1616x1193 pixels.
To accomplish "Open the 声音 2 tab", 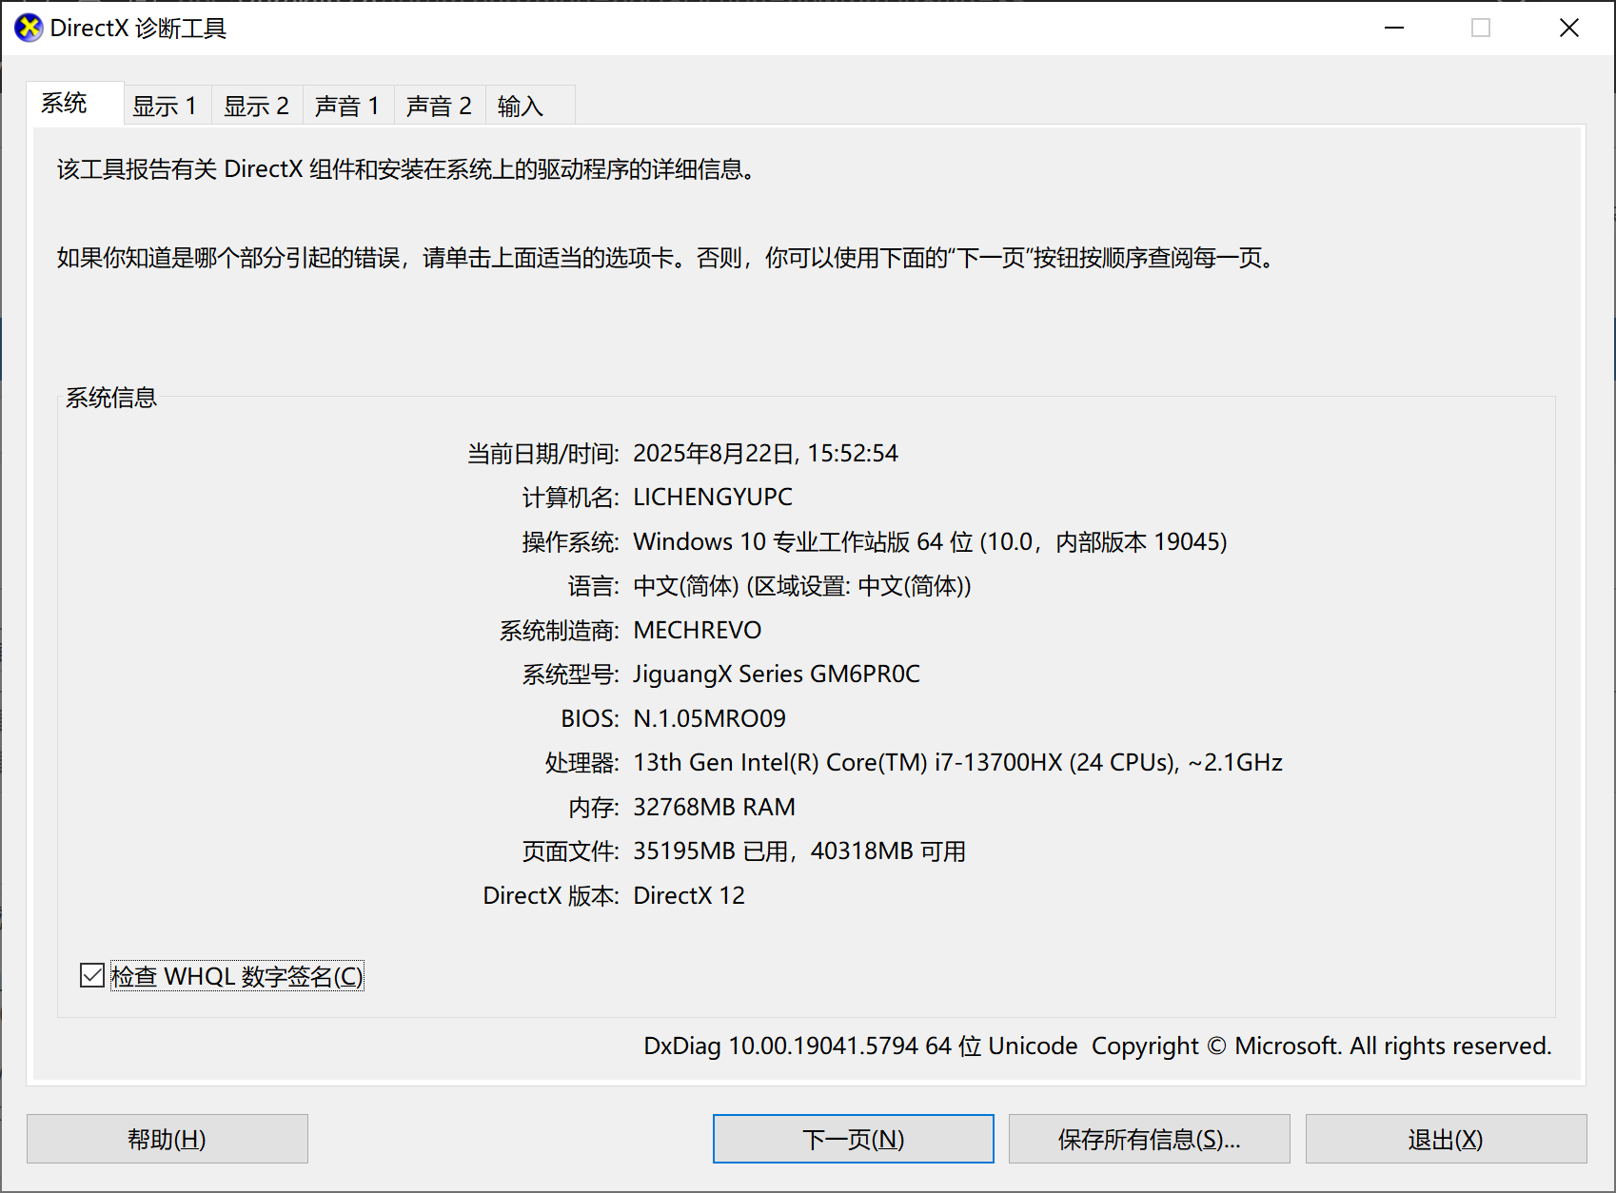I will pyautogui.click(x=438, y=105).
